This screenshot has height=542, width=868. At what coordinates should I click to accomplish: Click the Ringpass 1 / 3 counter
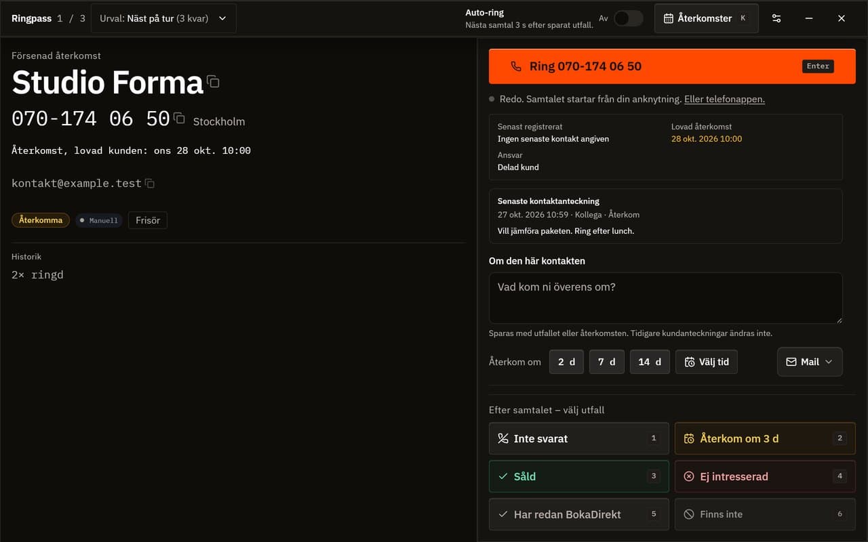click(48, 18)
